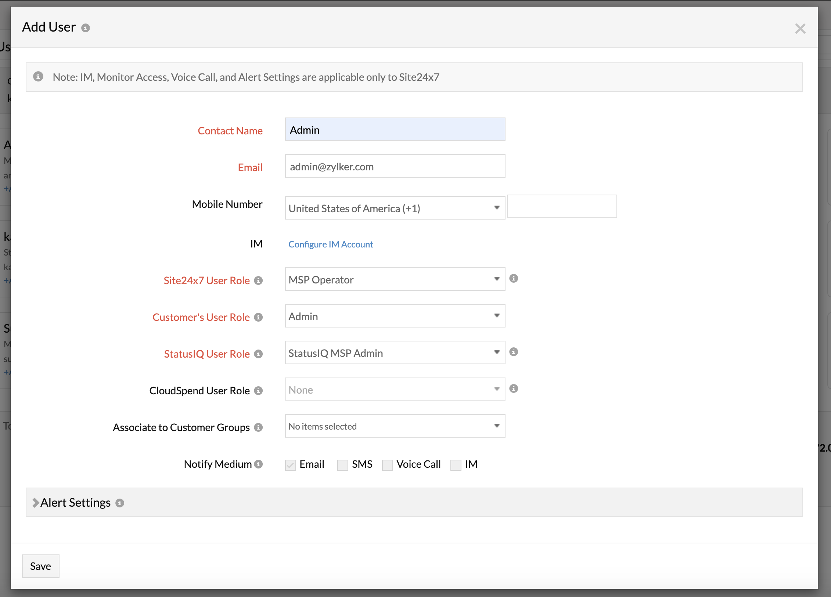The height and width of the screenshot is (597, 831).
Task: Click into the Email input field
Action: click(395, 166)
